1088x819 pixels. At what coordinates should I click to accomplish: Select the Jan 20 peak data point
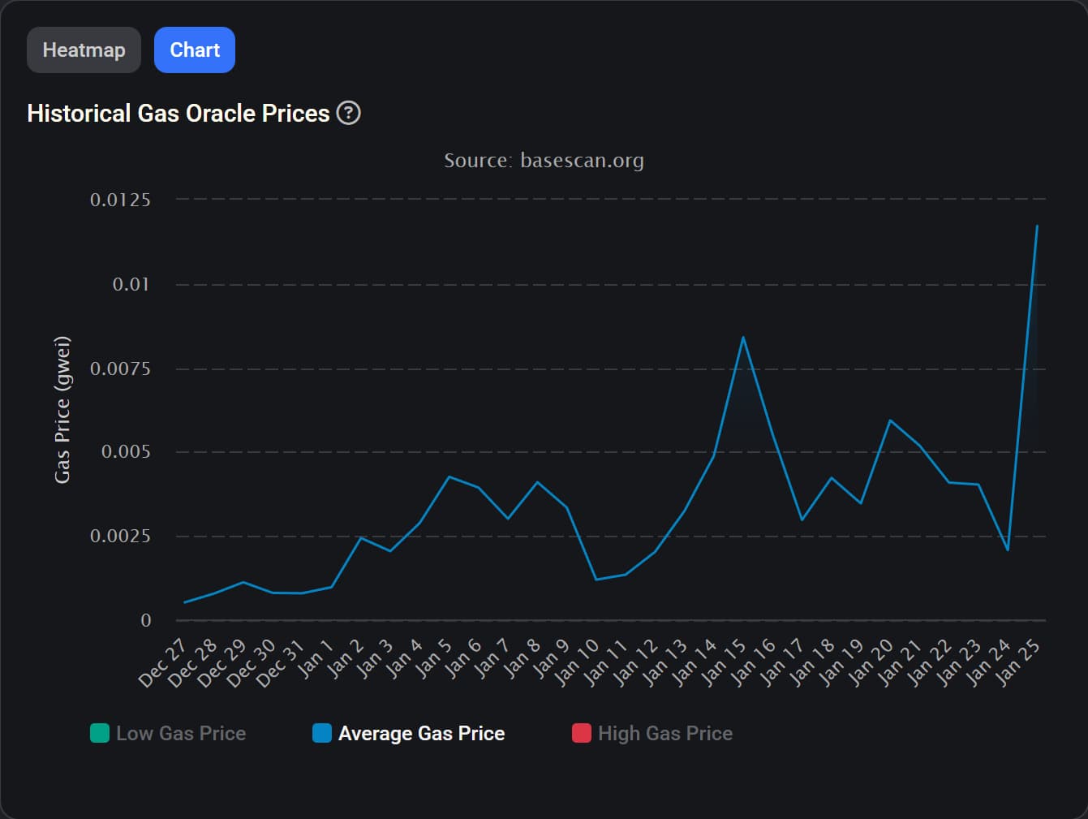[890, 420]
